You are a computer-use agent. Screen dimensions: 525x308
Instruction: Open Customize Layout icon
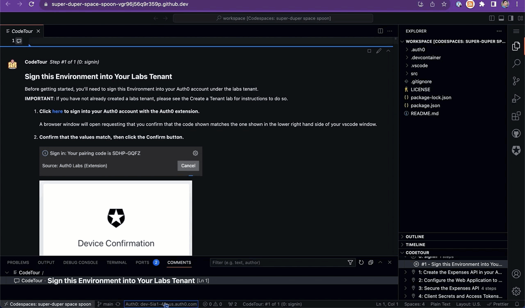pyautogui.click(x=520, y=18)
